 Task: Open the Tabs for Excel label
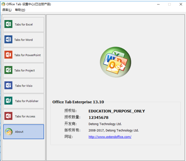[24, 24]
